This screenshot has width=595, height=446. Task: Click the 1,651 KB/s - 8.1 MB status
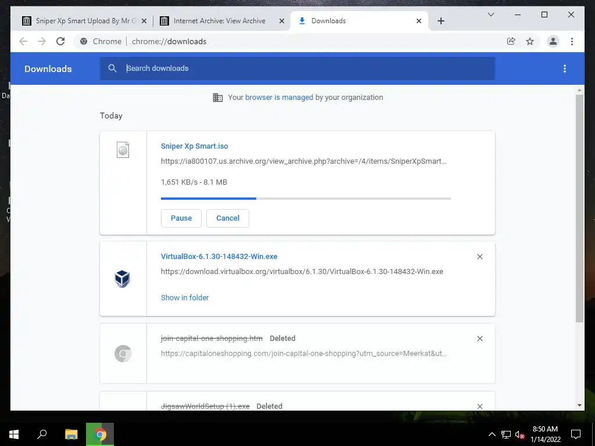tap(194, 182)
